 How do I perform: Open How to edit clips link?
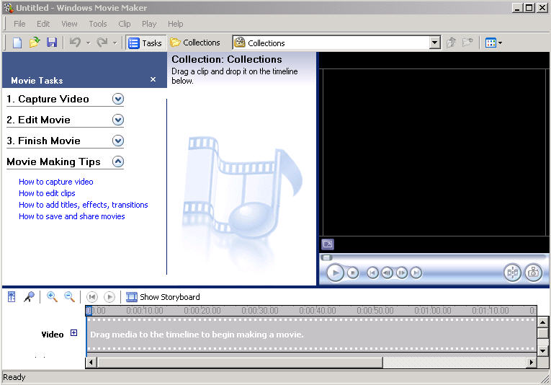[x=47, y=193]
